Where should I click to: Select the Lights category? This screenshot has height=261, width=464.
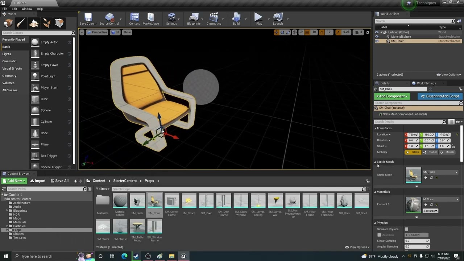point(7,54)
